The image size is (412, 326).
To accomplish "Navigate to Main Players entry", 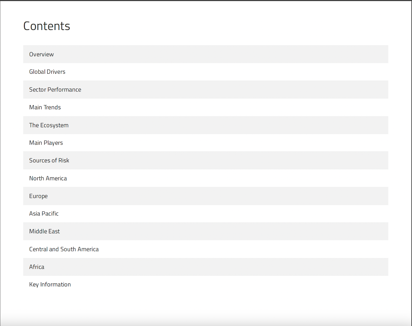I will tap(46, 143).
